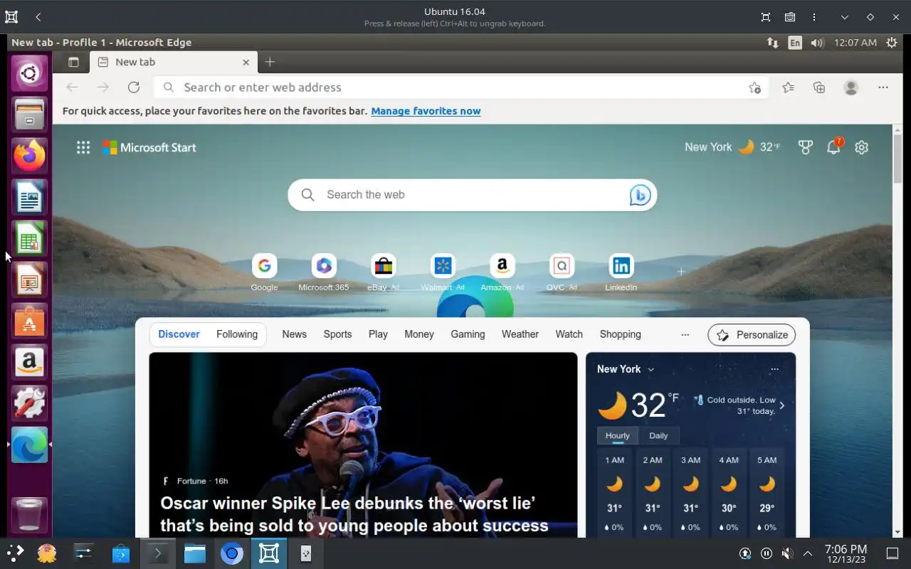Open the Rewards trophy icon
This screenshot has height=569, width=911.
[805, 147]
